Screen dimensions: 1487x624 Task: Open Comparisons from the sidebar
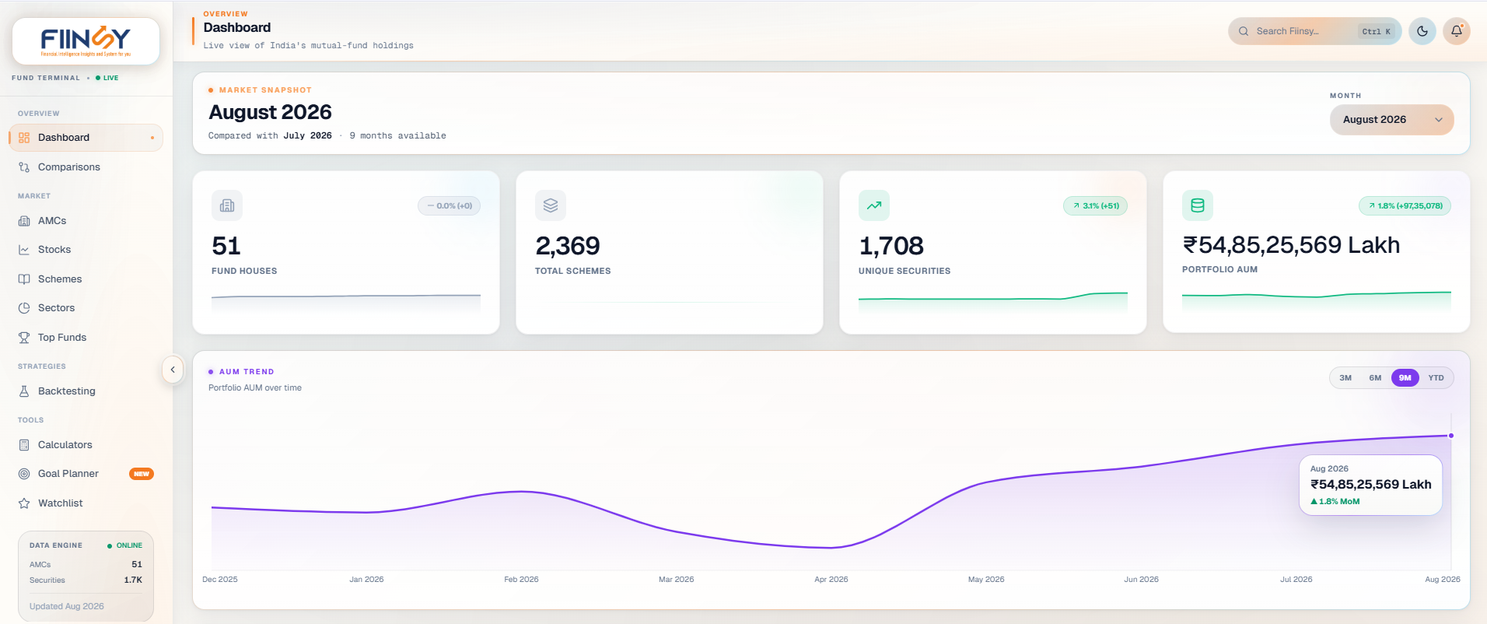(x=86, y=167)
